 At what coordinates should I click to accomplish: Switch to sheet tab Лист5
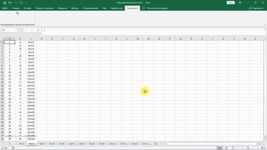62,144
